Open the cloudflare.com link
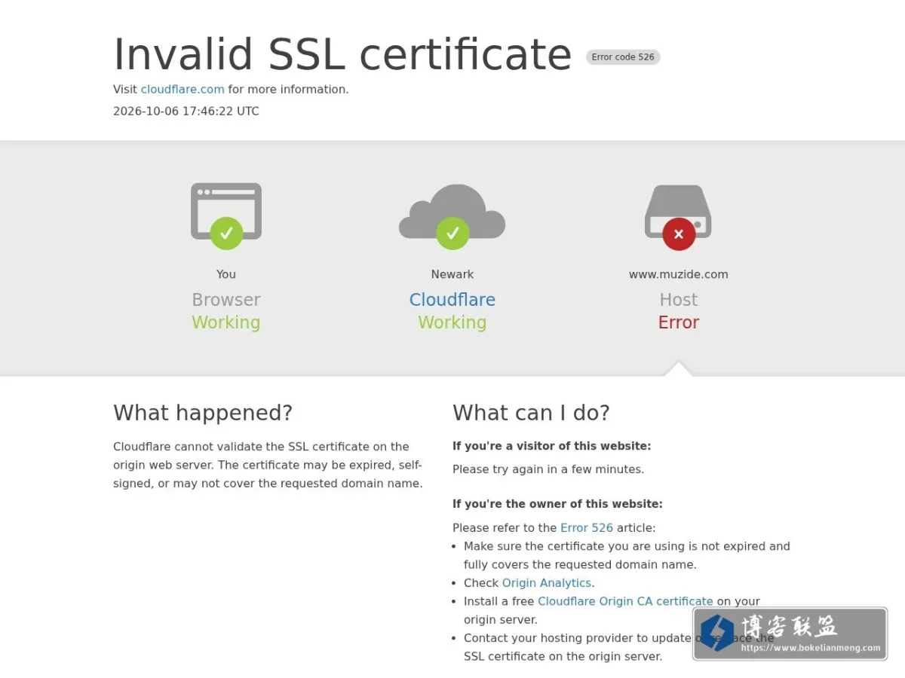 (183, 89)
